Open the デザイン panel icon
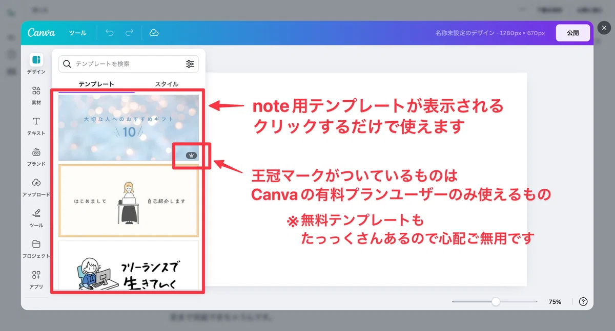 (36, 60)
